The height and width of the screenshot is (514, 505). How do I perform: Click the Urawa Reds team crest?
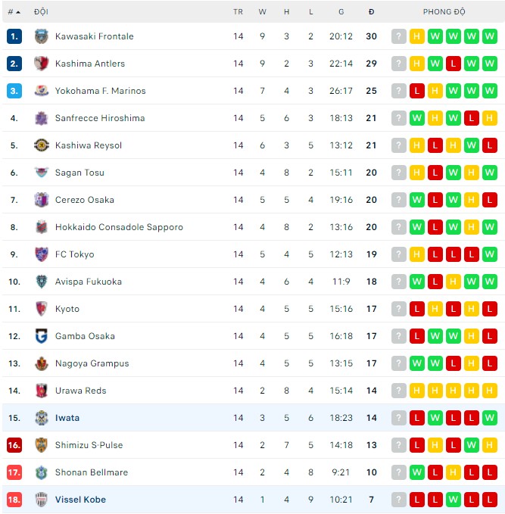point(42,391)
